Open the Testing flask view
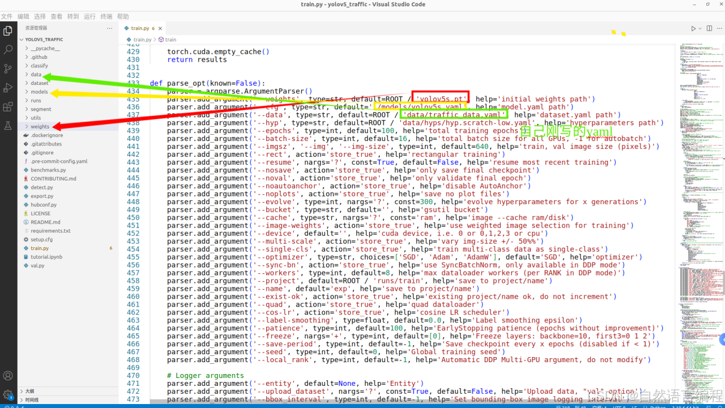This screenshot has width=725, height=408. pyautogui.click(x=8, y=126)
